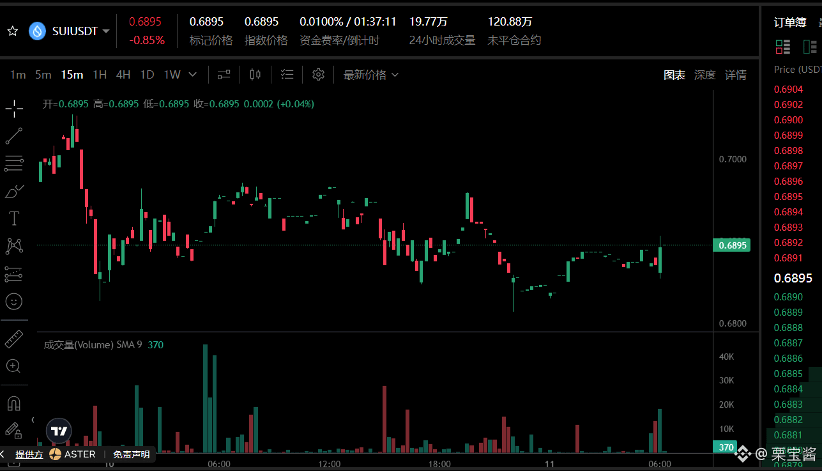Open the 免责声明 disclaimer link
This screenshot has width=822, height=471.
tap(132, 454)
